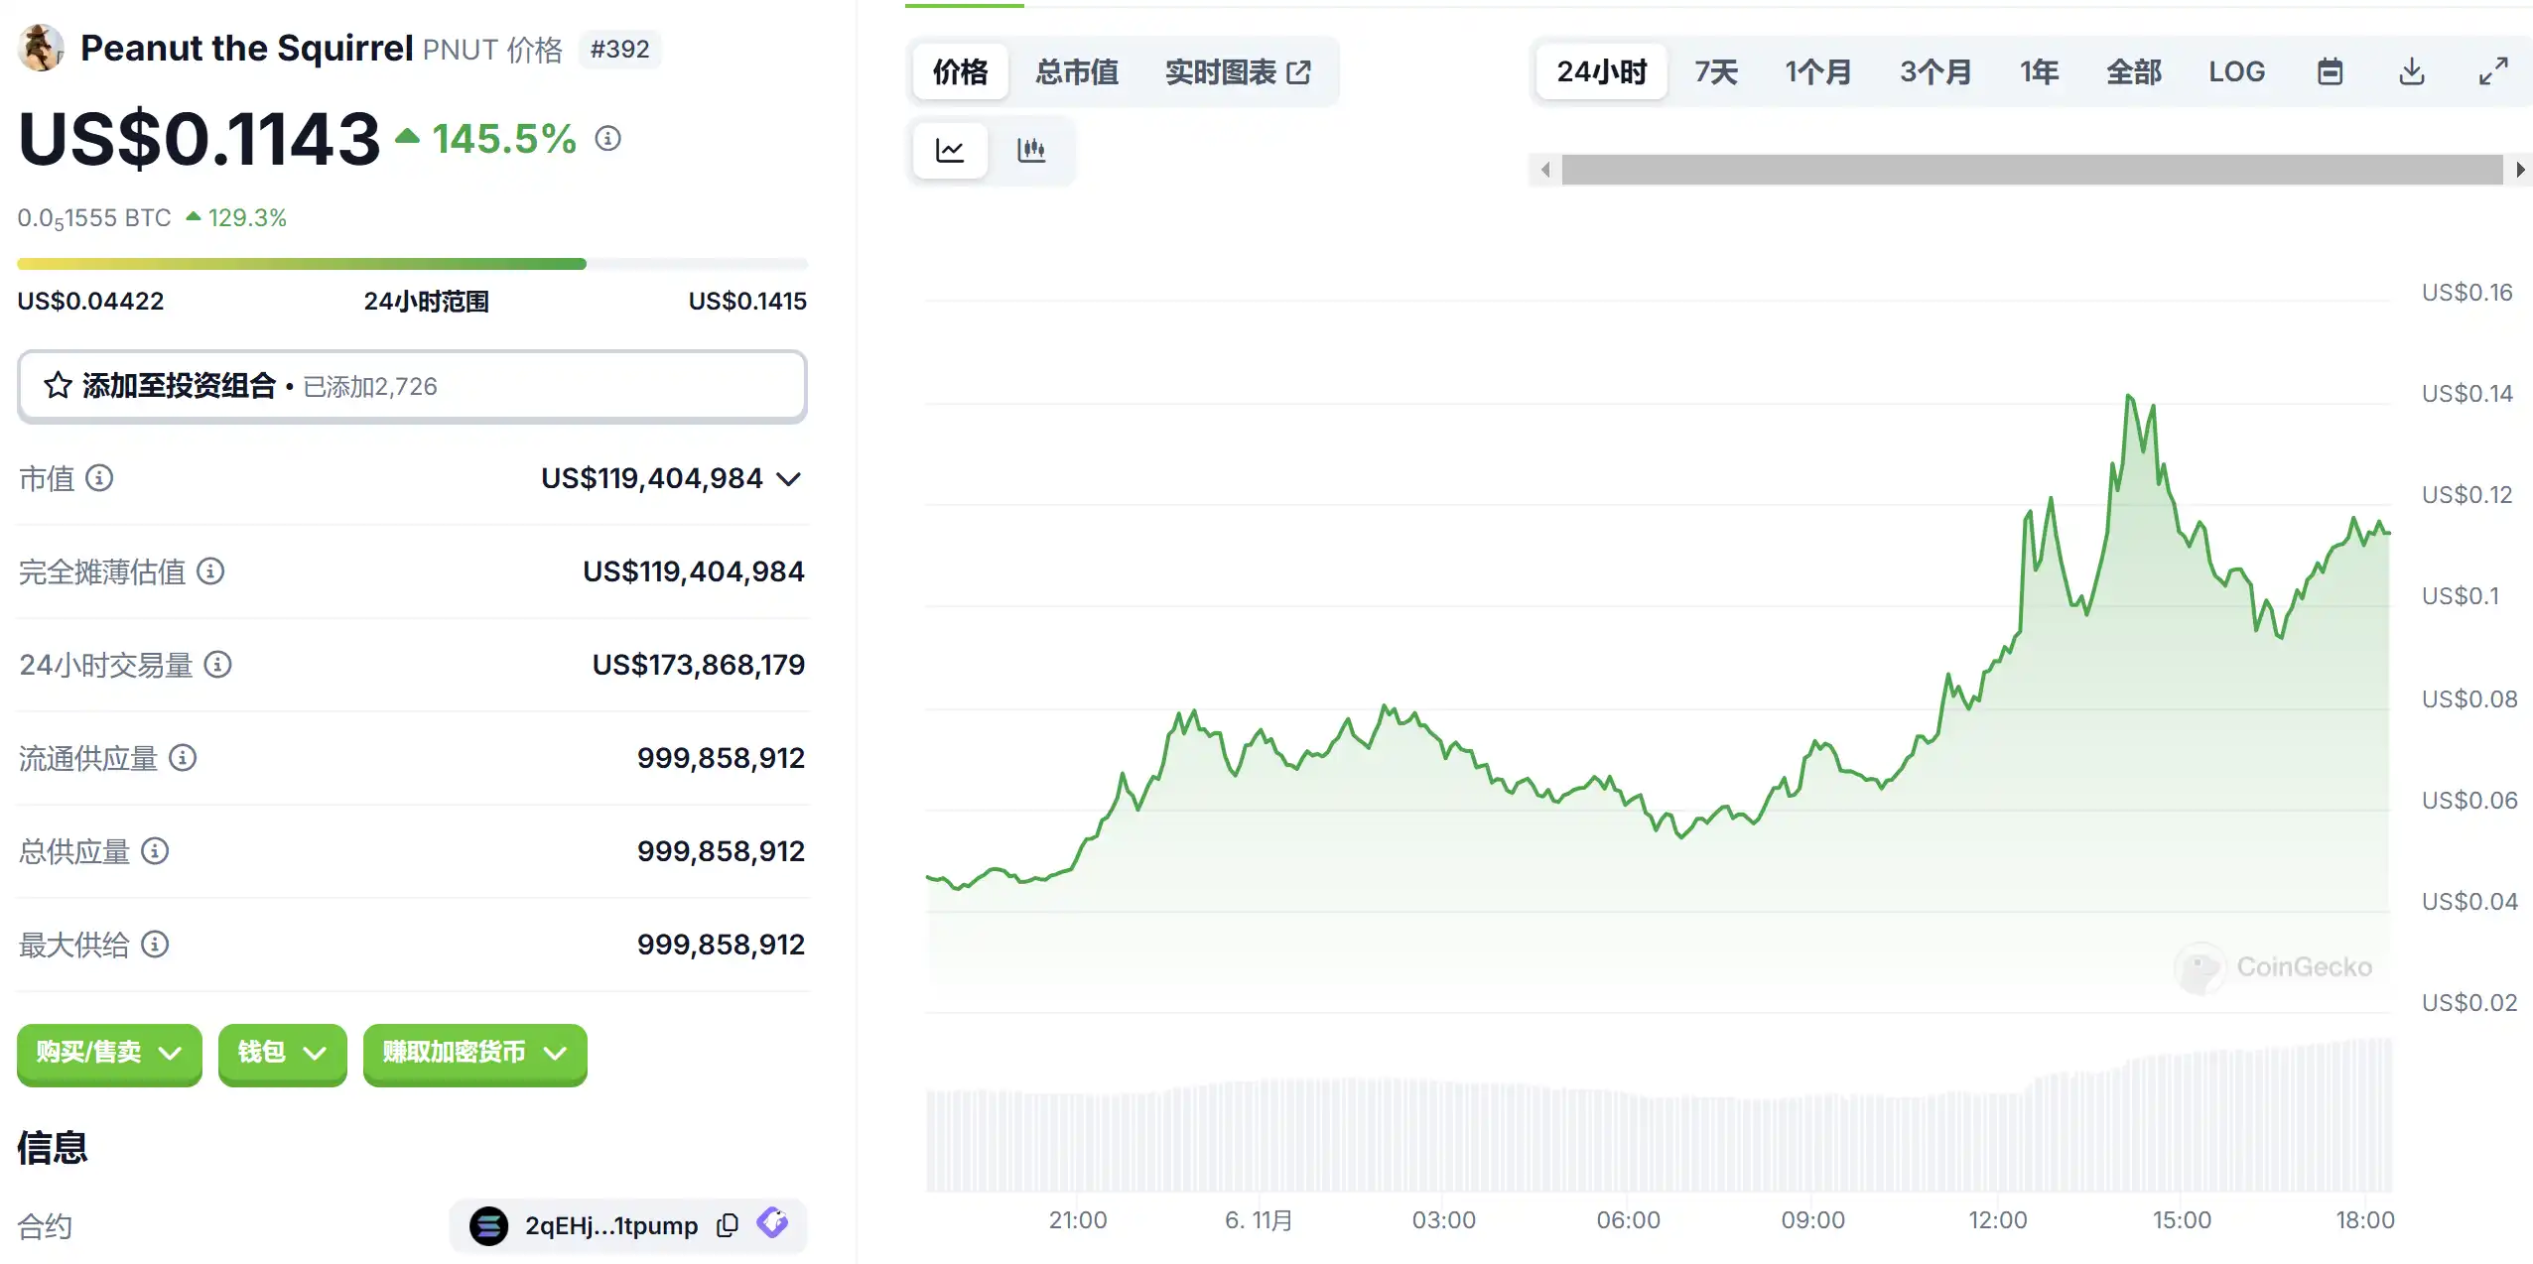Switch to the line chart view icon
The image size is (2533, 1264).
click(950, 151)
